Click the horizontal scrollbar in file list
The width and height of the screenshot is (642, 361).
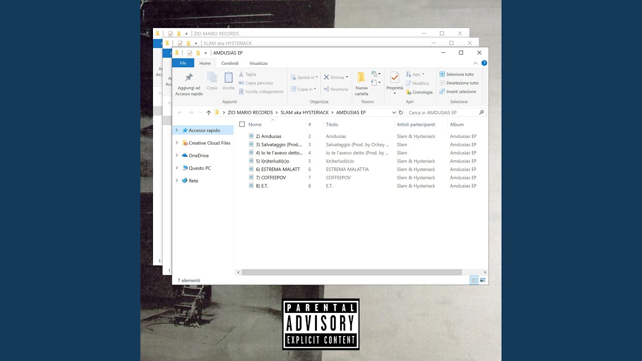[352, 272]
